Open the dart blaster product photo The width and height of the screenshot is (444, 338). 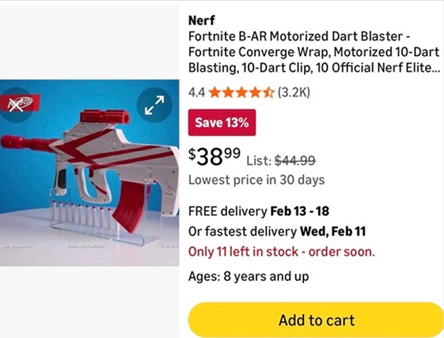click(x=89, y=170)
